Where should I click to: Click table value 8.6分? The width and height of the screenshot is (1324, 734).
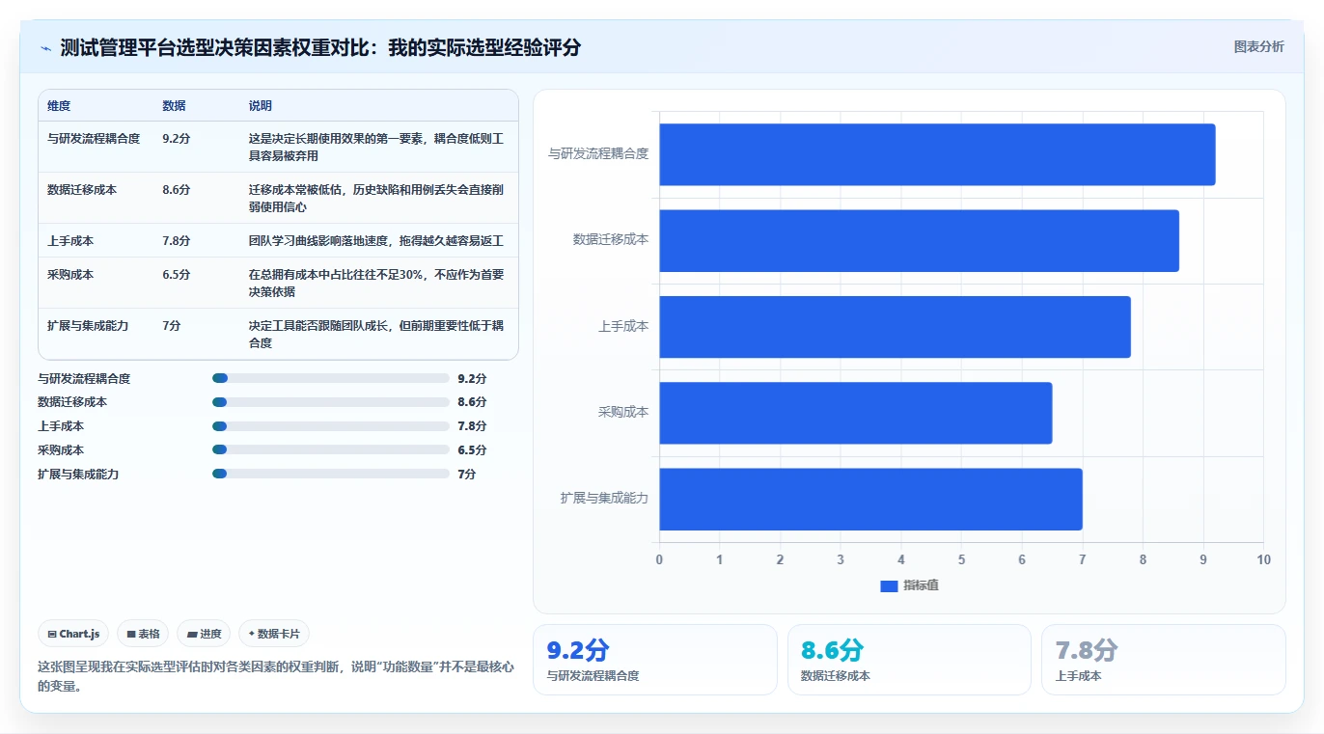[x=177, y=190]
